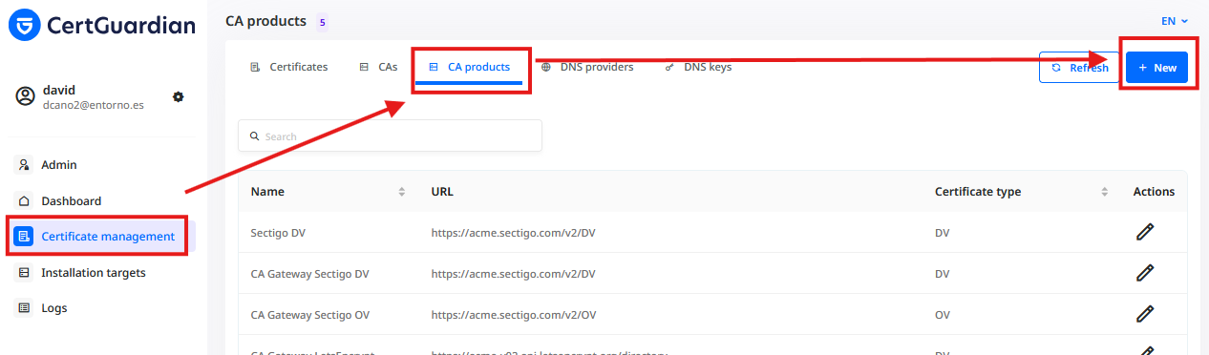1209x355 pixels.
Task: Switch to the Certificates tab
Action: 289,68
